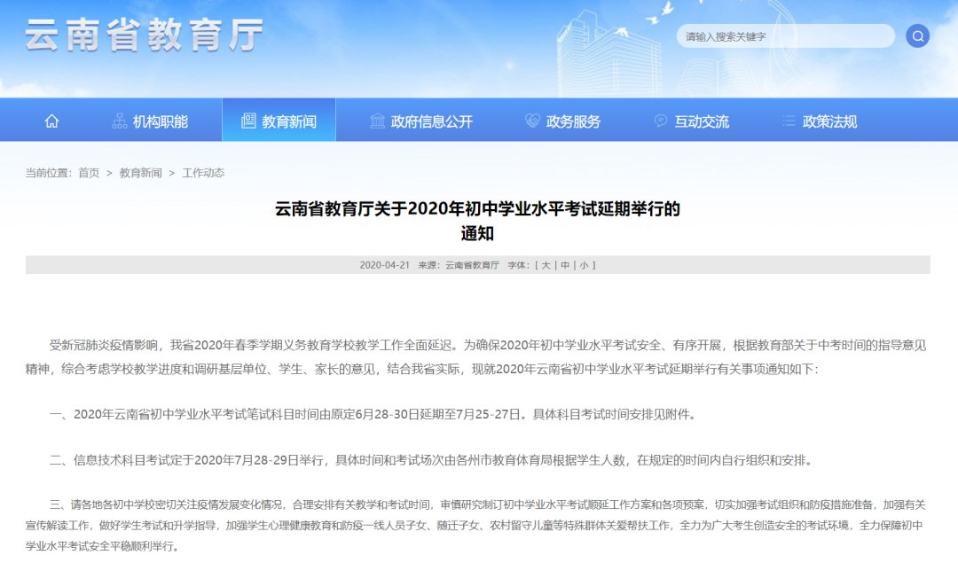Click the 教育新闻 newspaper icon
The height and width of the screenshot is (563, 958).
click(x=248, y=121)
